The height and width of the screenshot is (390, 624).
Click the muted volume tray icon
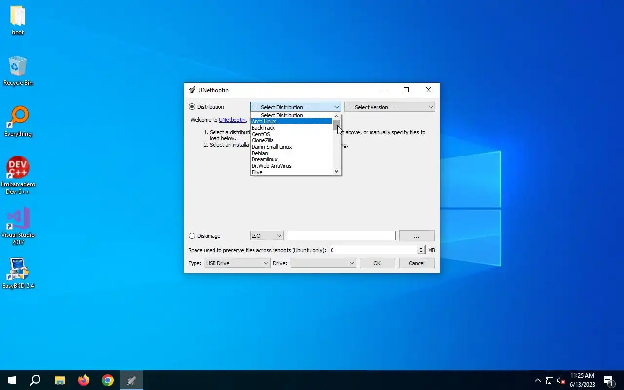click(561, 380)
